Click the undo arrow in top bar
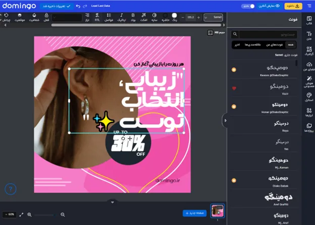 pyautogui.click(x=78, y=6)
